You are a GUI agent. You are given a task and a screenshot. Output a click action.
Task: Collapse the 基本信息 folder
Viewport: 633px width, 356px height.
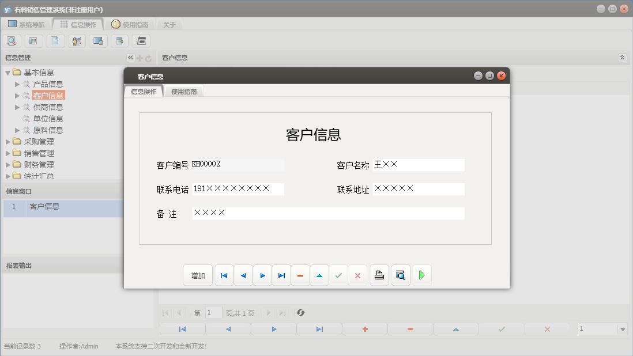tap(6, 72)
